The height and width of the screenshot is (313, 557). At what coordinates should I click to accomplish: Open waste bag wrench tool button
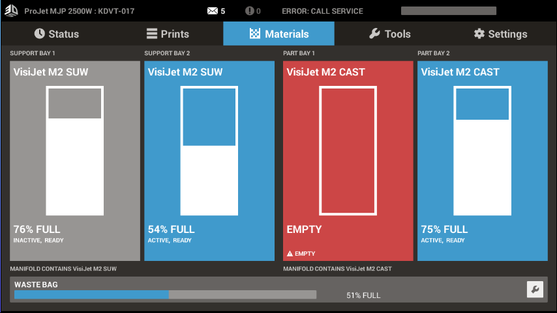point(535,290)
